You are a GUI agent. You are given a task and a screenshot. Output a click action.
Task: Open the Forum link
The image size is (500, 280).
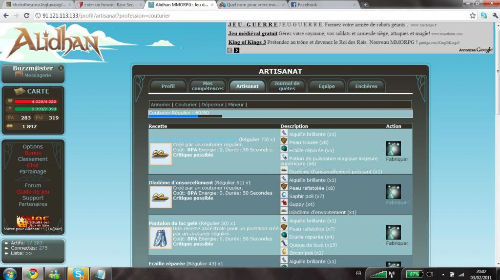(33, 185)
